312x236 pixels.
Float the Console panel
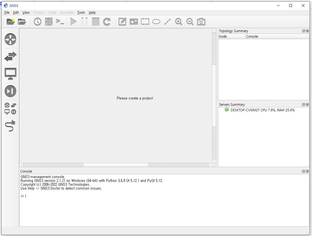coord(304,171)
